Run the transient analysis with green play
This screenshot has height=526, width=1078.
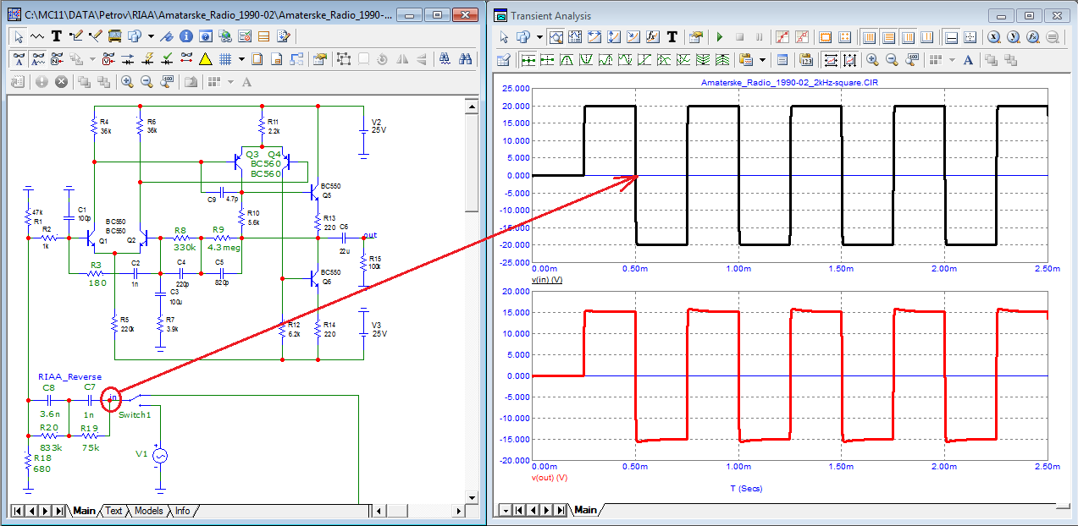coord(720,37)
